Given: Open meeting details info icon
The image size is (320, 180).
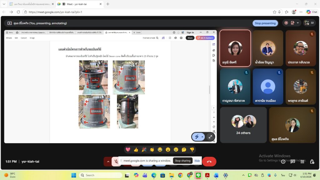Looking at the screenshot, I should pyautogui.click(x=283, y=162).
